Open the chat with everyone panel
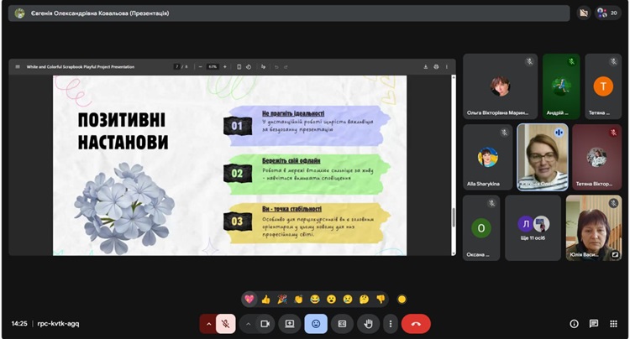 pyautogui.click(x=594, y=323)
